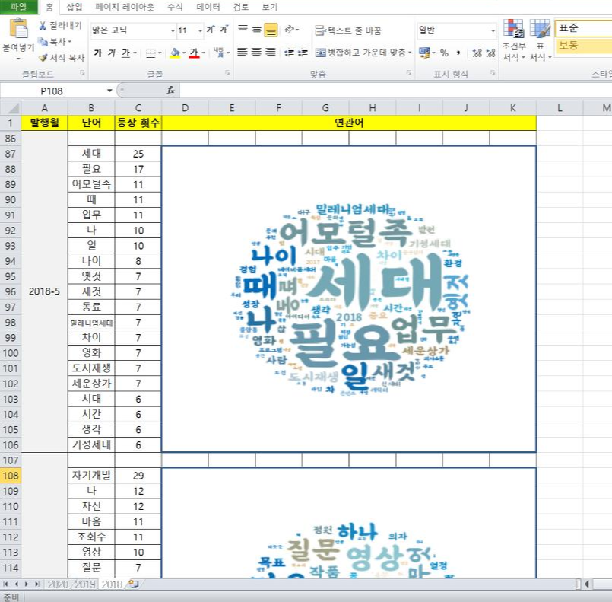Open clipboard group dialog launcher
Screen dimensions: 612x602
point(82,72)
